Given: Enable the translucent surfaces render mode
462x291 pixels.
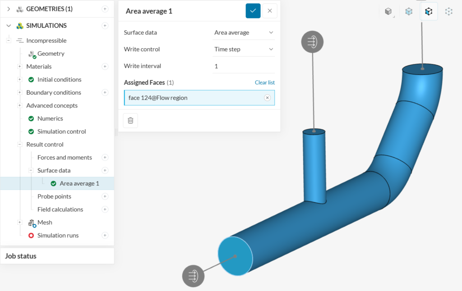Looking at the screenshot, I should pos(409,11).
